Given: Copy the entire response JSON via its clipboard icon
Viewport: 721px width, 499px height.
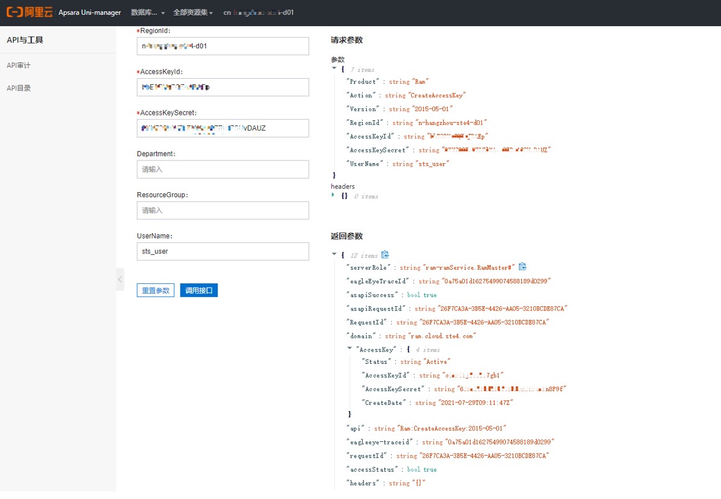Looking at the screenshot, I should click(386, 255).
